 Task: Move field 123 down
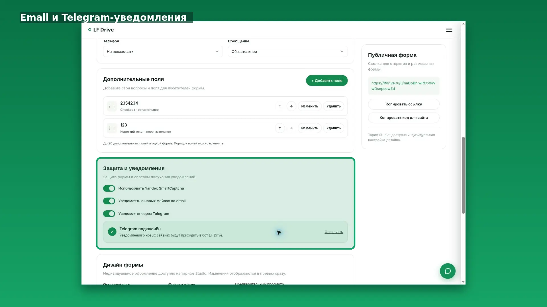(x=291, y=128)
